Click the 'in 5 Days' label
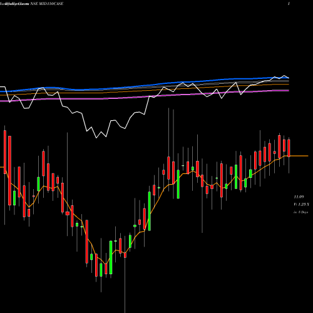Viewport: 313px width, 313px height. [x=301, y=212]
